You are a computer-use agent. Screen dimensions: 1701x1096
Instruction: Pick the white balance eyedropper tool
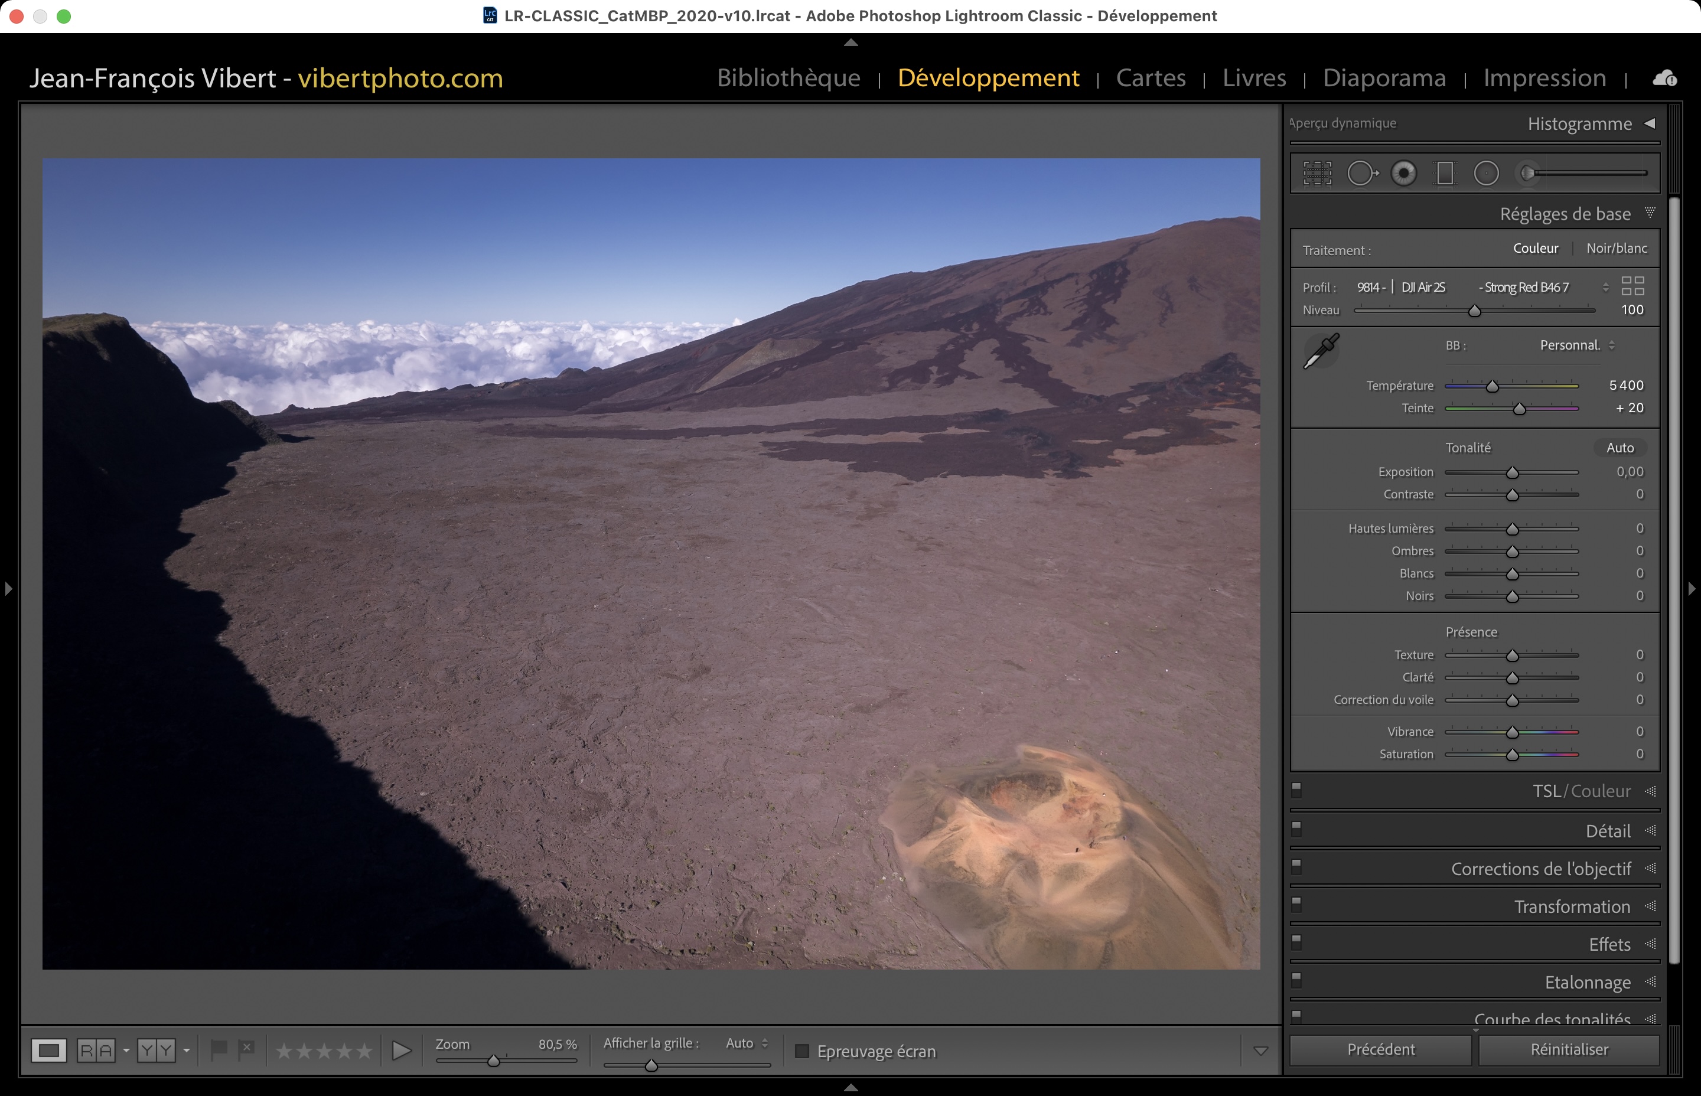pos(1321,351)
